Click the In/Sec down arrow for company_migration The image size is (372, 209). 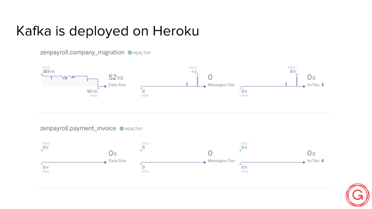[x=323, y=85]
